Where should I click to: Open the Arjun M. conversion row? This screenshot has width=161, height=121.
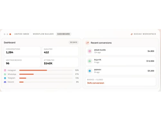(x=121, y=61)
